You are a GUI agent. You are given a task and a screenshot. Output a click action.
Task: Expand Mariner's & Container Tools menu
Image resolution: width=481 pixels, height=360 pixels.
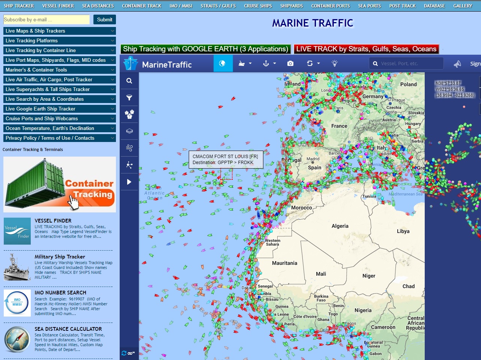(x=59, y=70)
